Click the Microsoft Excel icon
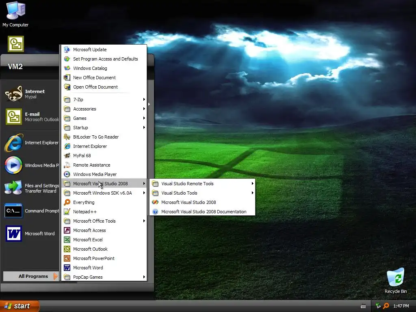416x312 pixels. click(x=67, y=240)
